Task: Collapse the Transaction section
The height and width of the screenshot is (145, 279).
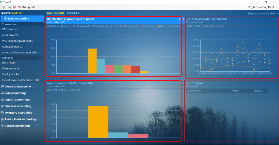Action: (43, 24)
